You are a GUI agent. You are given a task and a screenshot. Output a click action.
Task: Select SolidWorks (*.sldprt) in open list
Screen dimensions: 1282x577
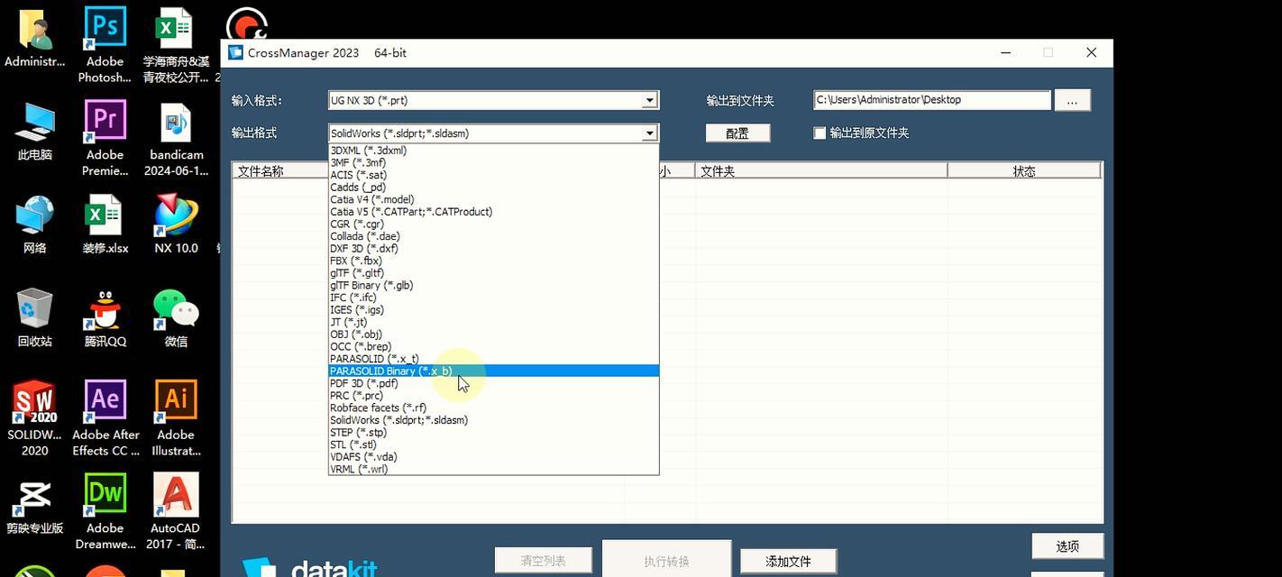pyautogui.click(x=493, y=420)
